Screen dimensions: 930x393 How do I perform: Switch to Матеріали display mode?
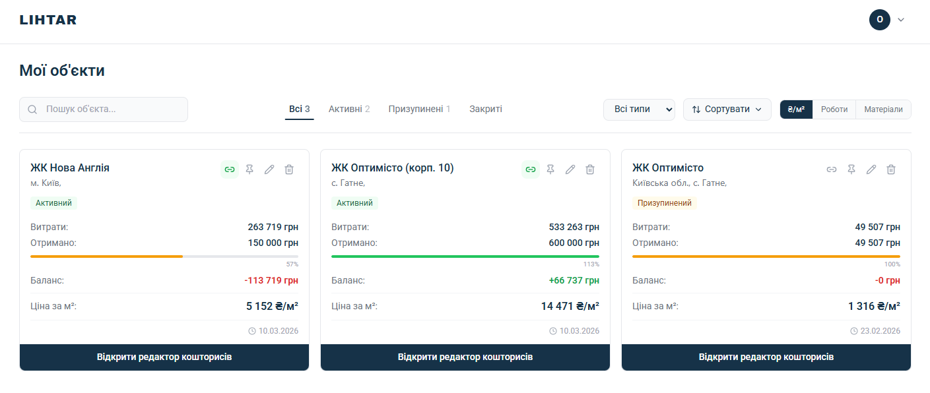[x=883, y=109]
